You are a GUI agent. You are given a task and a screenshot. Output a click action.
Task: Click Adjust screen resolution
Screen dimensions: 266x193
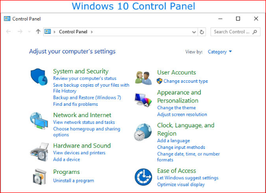(x=182, y=115)
